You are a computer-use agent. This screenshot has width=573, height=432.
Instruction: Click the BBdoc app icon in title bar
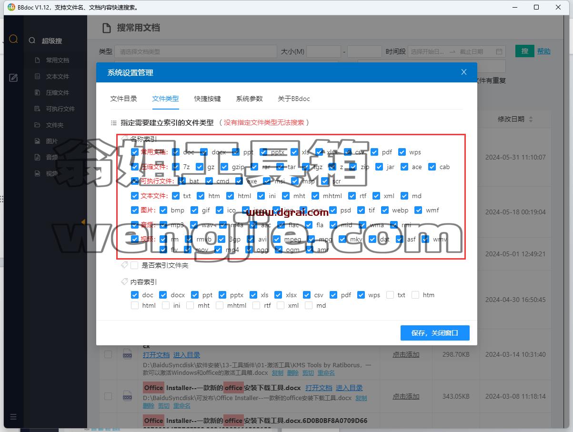(x=11, y=7)
